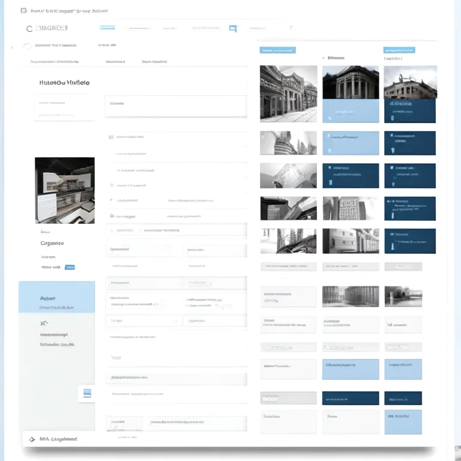This screenshot has width=461, height=461.
Task: Click the small blue square icon in top navigation
Action: [x=232, y=28]
